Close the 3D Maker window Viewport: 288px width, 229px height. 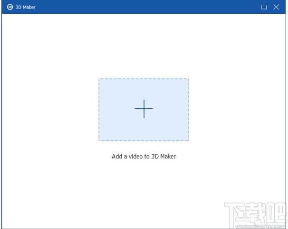click(276, 7)
